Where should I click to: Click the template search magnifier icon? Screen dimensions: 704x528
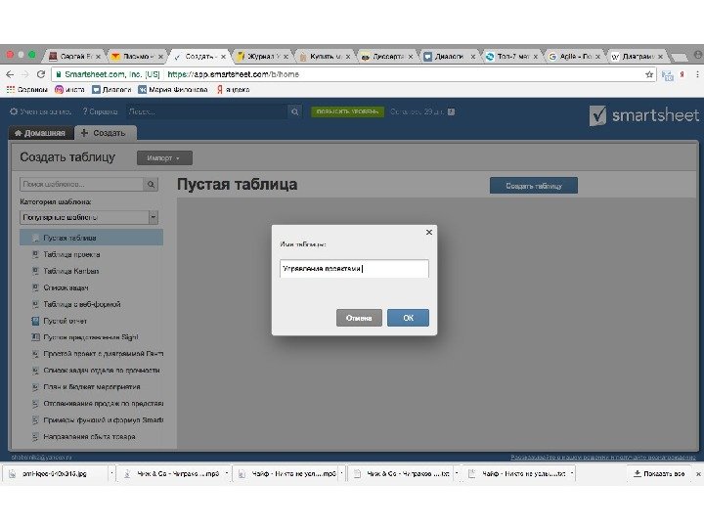click(151, 184)
